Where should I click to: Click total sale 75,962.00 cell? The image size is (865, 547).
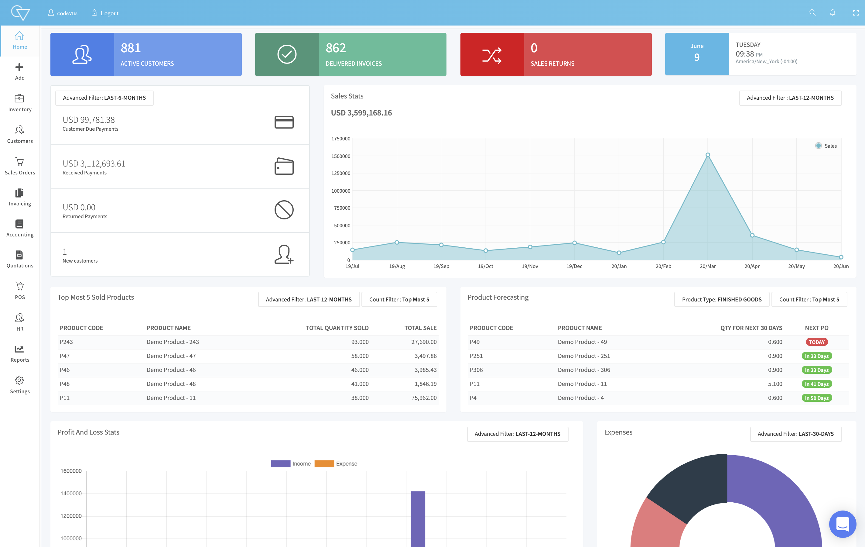pos(424,398)
